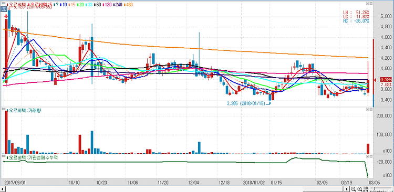The image size is (394, 192).
Task: Select the 240-day moving average legend entry
Action: click(118, 5)
